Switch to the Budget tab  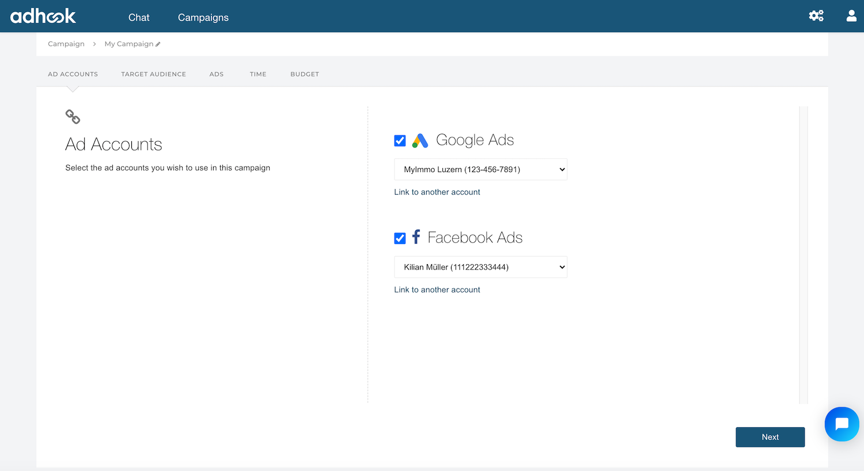click(305, 74)
